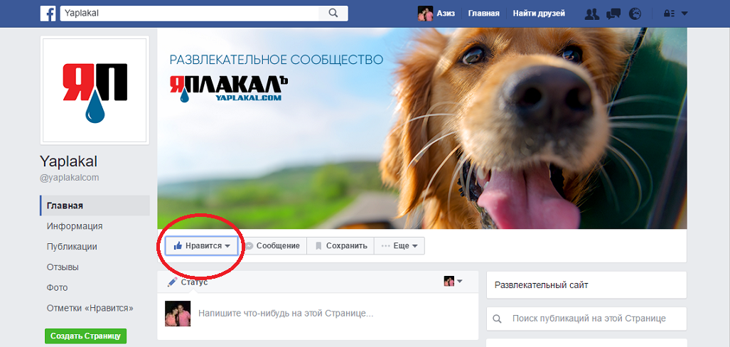
Task: Click the green Создать Страницу button
Action: 86,336
